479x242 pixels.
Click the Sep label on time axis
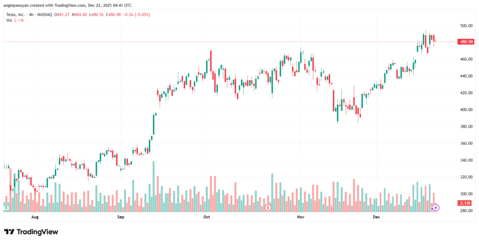pyautogui.click(x=121, y=217)
